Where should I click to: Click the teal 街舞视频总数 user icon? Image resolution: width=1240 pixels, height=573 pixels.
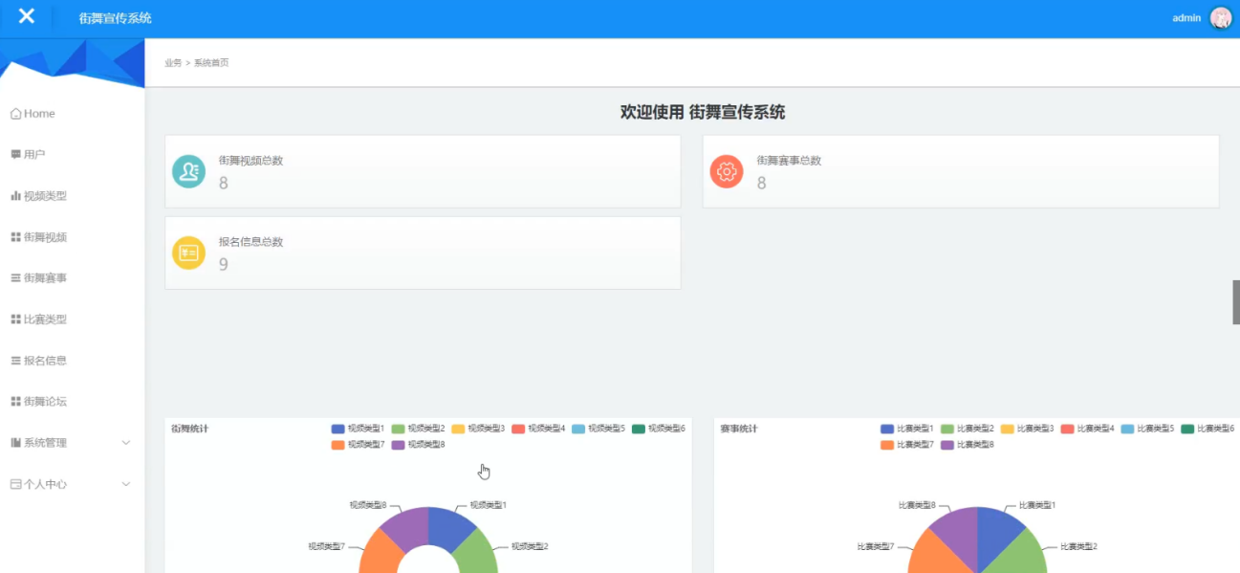coord(188,171)
